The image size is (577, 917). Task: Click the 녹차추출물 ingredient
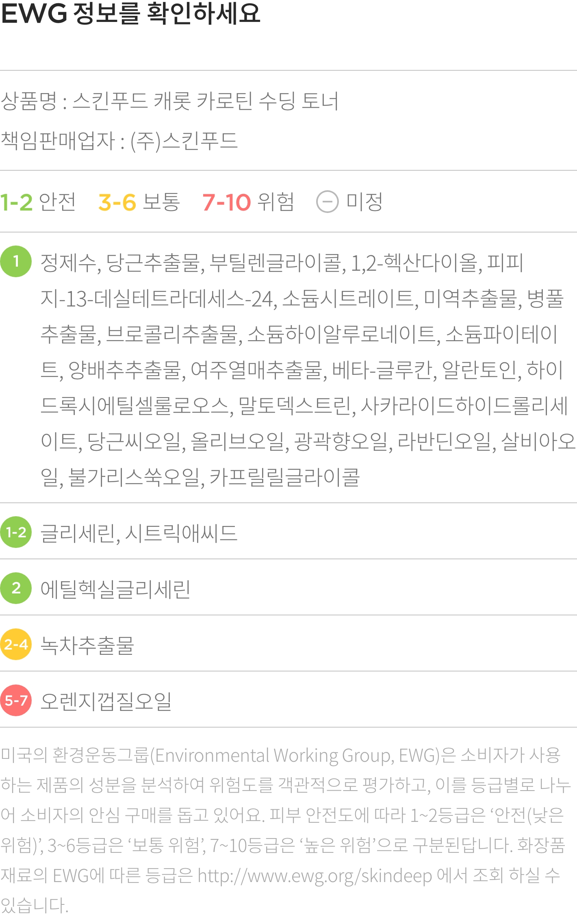pos(87,645)
